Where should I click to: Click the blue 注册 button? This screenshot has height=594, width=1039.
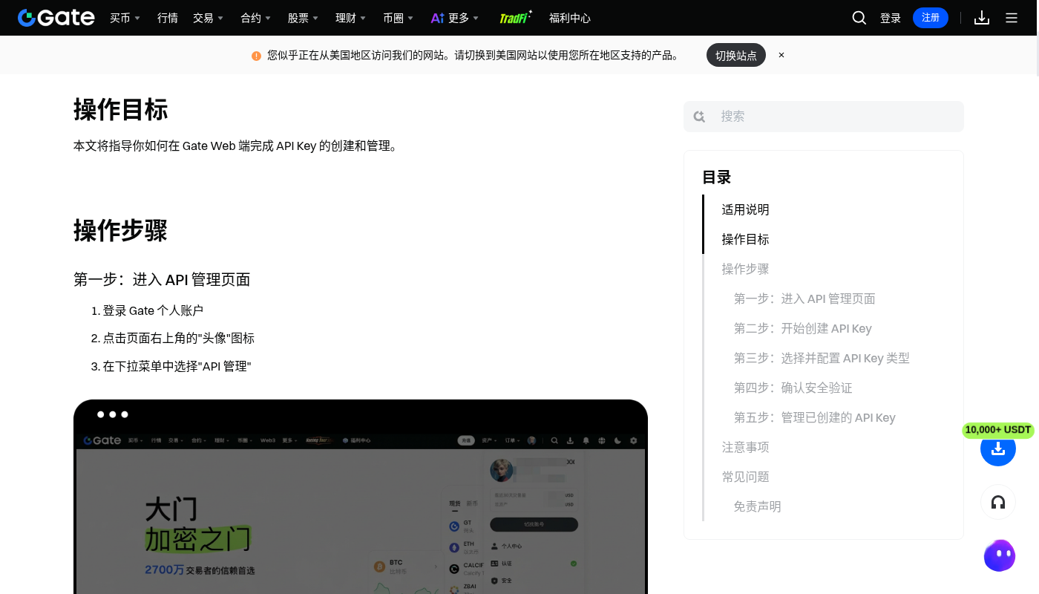pyautogui.click(x=931, y=18)
